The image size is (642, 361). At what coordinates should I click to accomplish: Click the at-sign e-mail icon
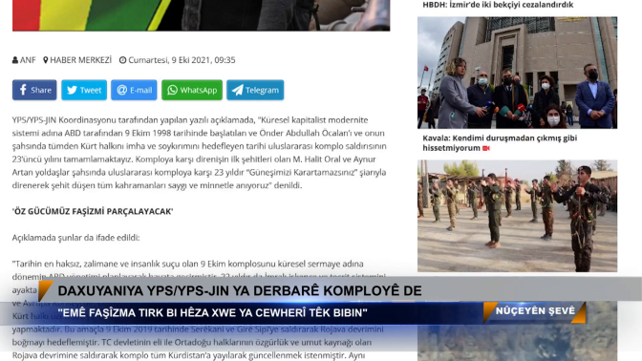pyautogui.click(x=122, y=90)
